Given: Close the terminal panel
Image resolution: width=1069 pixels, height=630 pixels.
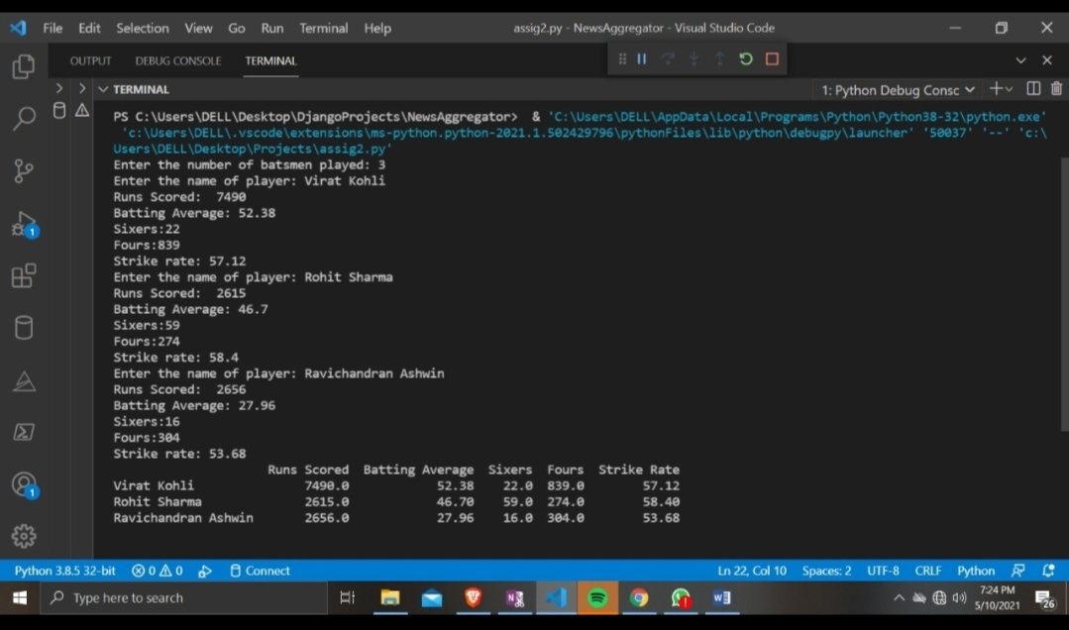Looking at the screenshot, I should click(x=1047, y=60).
